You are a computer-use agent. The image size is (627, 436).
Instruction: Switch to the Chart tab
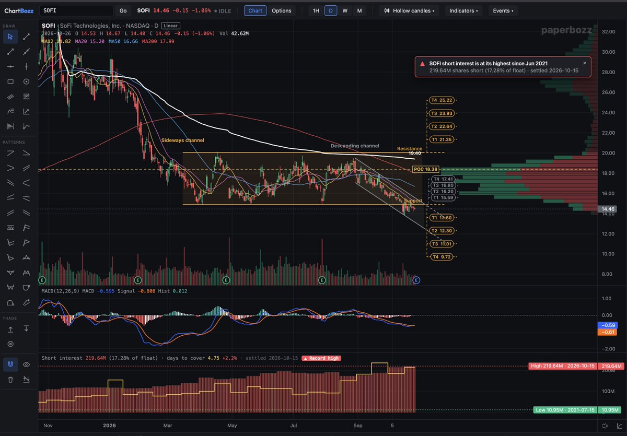tap(255, 10)
